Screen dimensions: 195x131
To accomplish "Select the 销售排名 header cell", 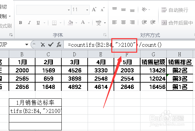I will [180, 62].
